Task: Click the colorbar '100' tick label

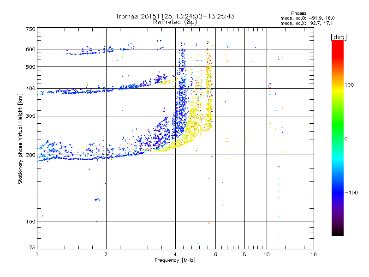Action: click(x=349, y=85)
